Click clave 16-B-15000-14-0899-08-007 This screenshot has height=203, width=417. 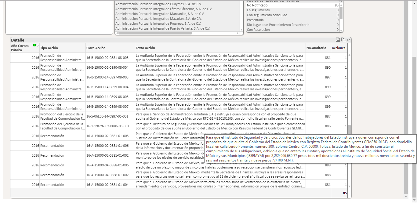click(x=107, y=107)
